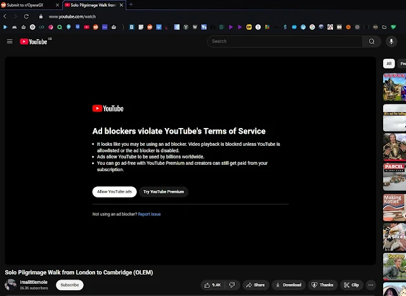Open the white info circle bookmark

(258, 27)
